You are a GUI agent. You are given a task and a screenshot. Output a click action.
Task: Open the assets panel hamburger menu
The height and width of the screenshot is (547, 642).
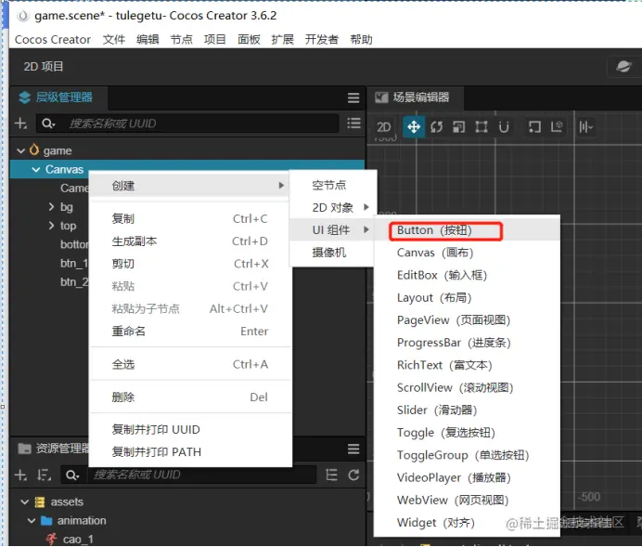[x=353, y=449]
